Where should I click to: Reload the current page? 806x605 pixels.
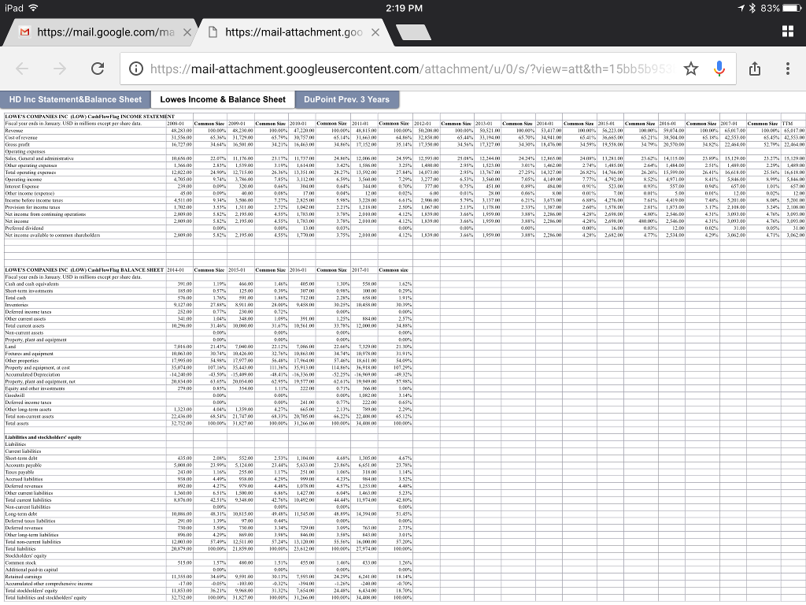pos(97,69)
